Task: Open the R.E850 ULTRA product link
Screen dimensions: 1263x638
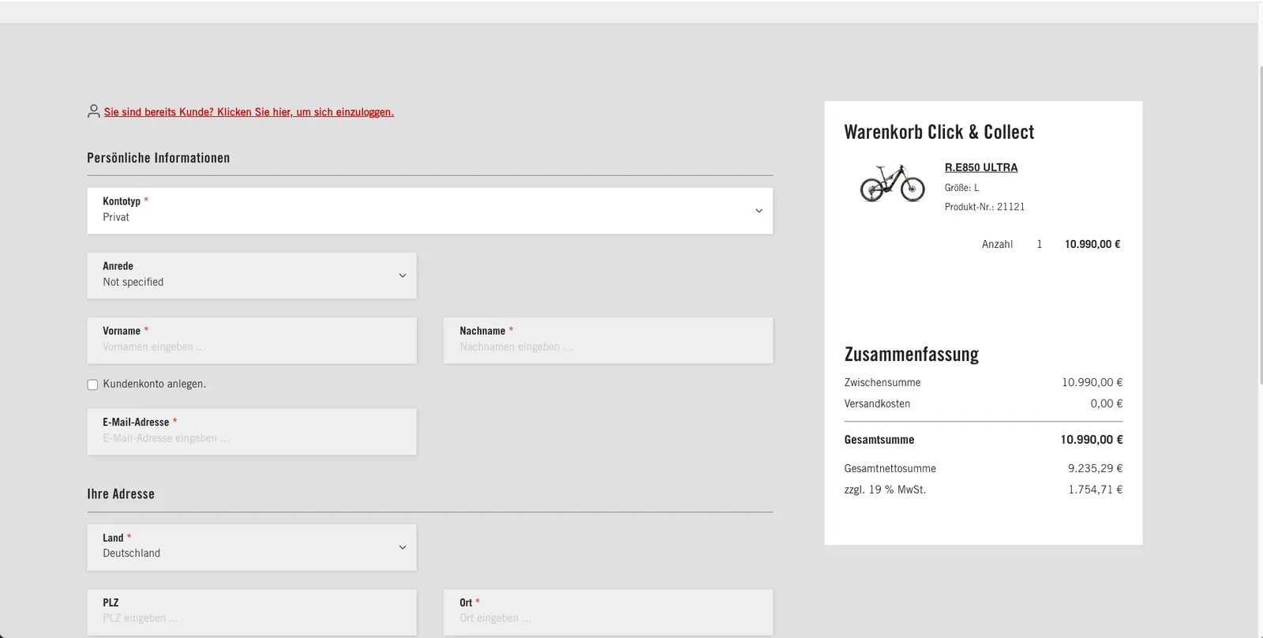Action: pyautogui.click(x=981, y=167)
